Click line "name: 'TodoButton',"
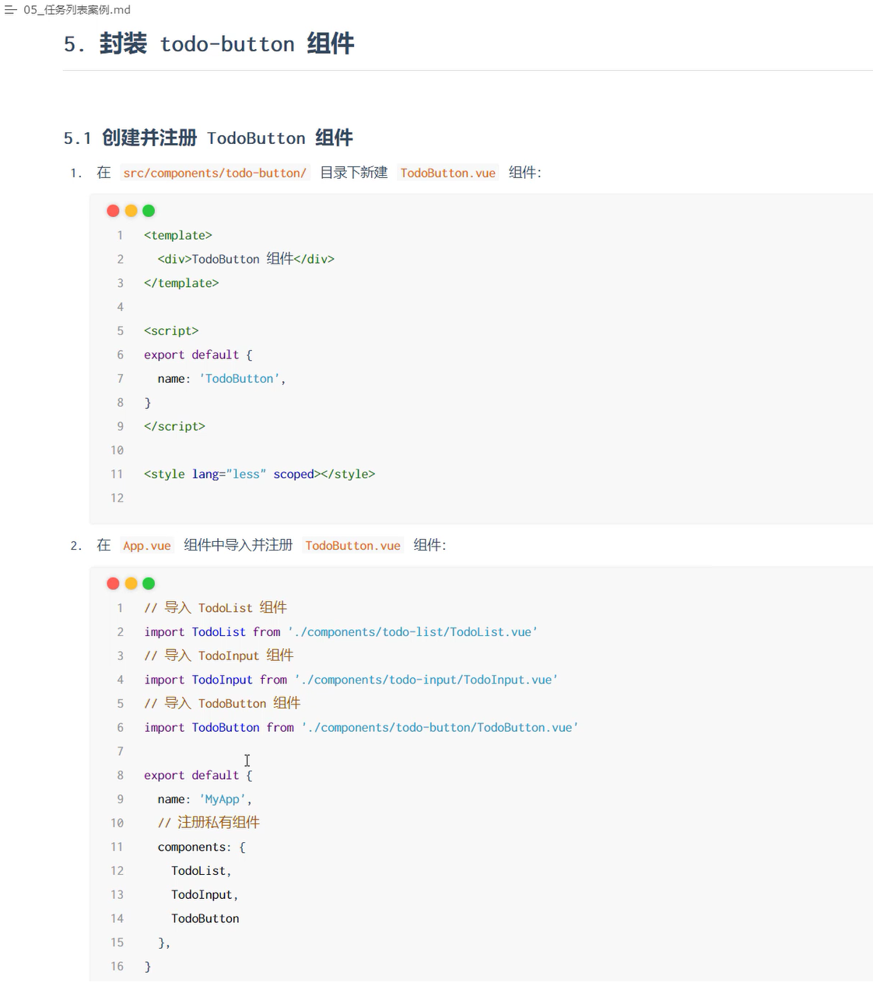This screenshot has width=873, height=986. click(222, 379)
